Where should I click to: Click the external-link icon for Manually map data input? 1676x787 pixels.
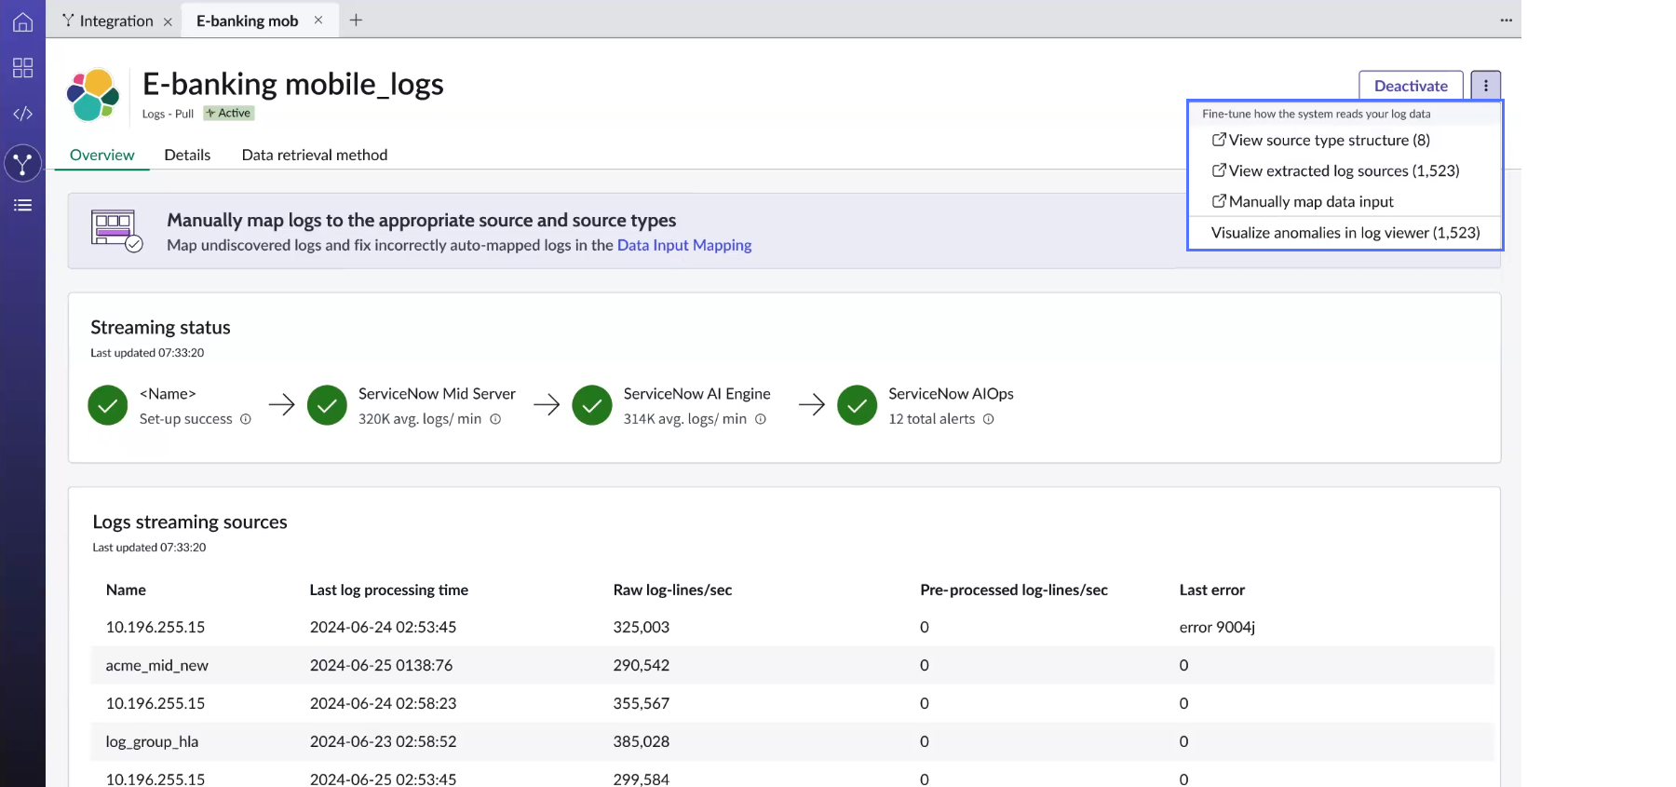[x=1219, y=201]
